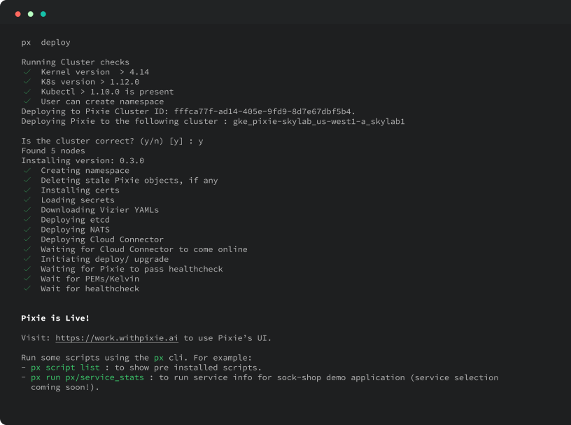Click checkmark next to Creating namespace
Viewport: 571px width, 425px height.
(x=27, y=171)
